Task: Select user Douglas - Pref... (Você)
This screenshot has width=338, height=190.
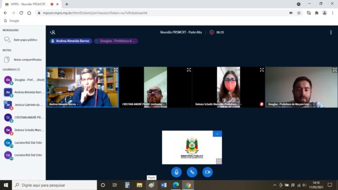Action: click(24, 80)
